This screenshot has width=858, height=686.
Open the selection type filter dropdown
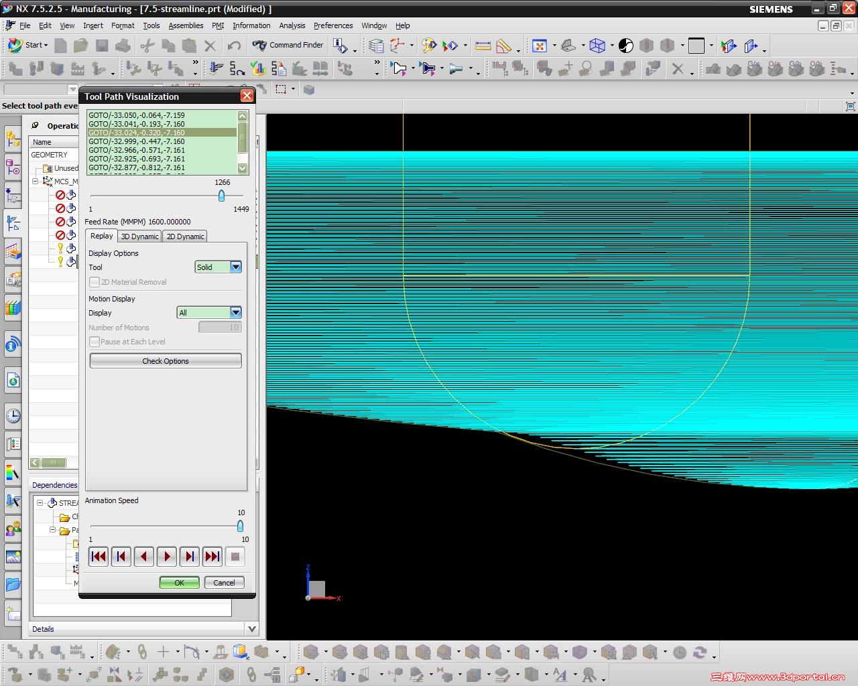[73, 89]
